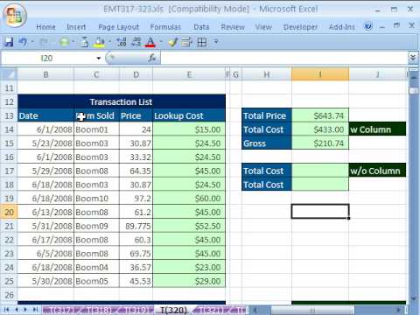Viewport: 420px width, 315px height.
Task: Open the Home ribbon tab
Action: point(45,27)
